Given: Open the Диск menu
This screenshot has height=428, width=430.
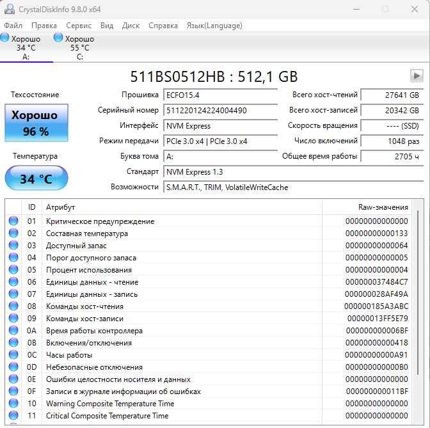Looking at the screenshot, I should click(x=131, y=26).
